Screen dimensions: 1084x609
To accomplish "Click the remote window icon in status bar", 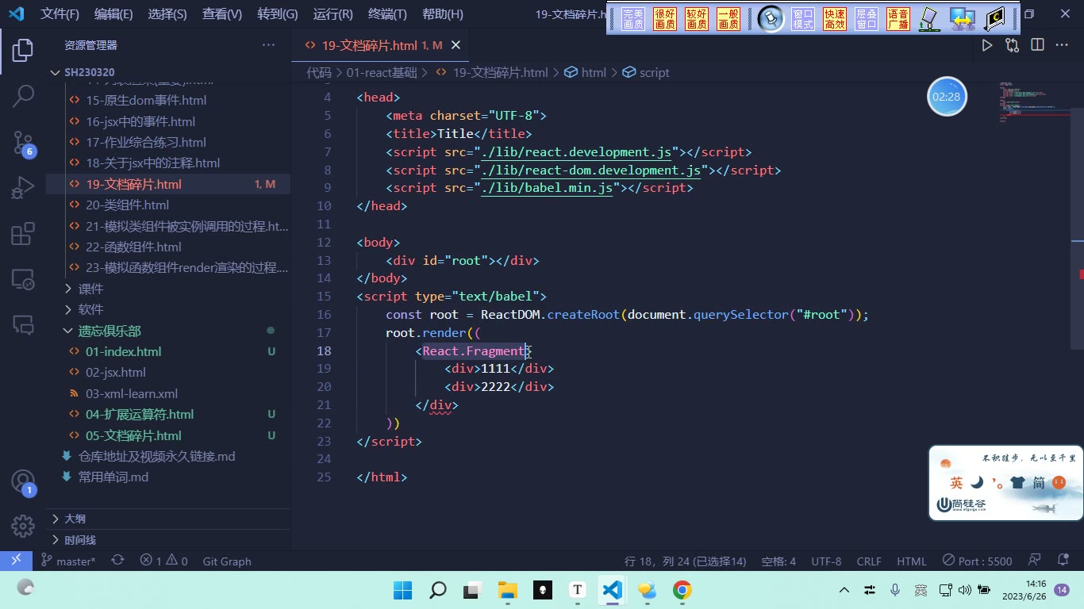I will coord(16,561).
